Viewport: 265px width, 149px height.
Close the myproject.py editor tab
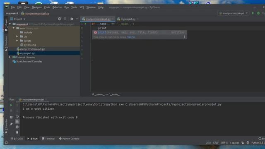[x=138, y=19]
